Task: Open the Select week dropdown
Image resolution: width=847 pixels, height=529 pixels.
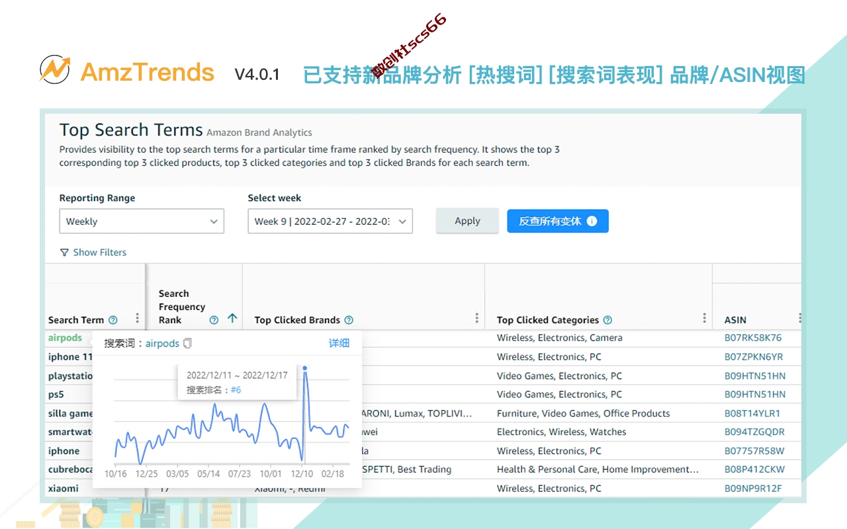Action: click(330, 222)
